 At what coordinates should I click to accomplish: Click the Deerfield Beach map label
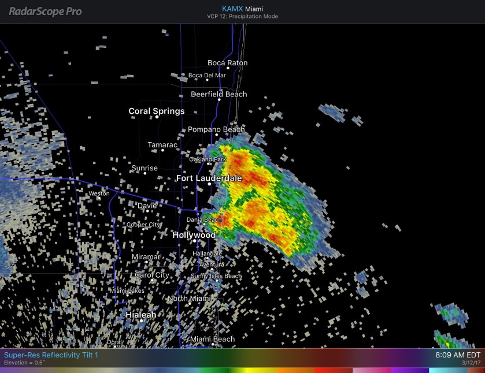coord(219,94)
